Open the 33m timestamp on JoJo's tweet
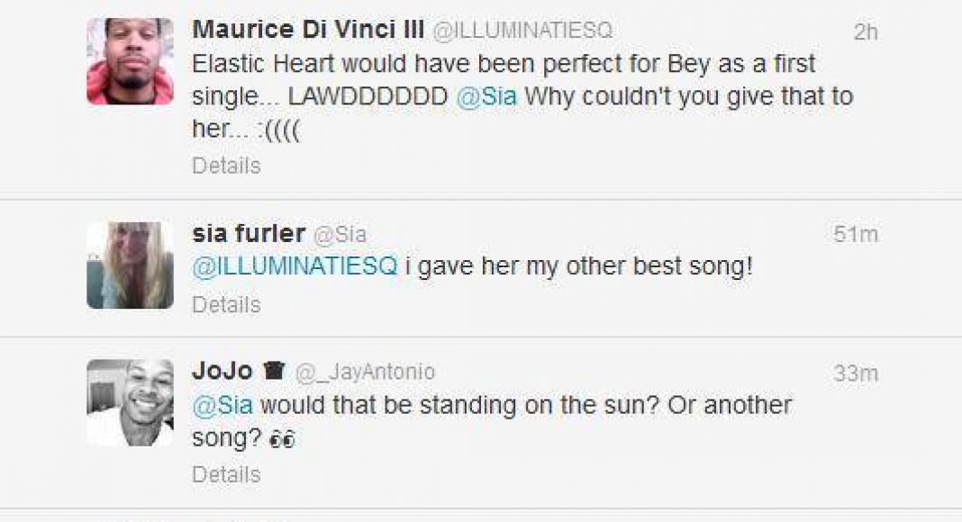Image resolution: width=962 pixels, height=522 pixels. pos(855,373)
